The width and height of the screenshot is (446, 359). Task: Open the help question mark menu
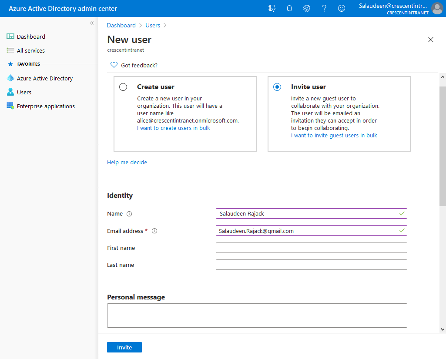tap(324, 8)
